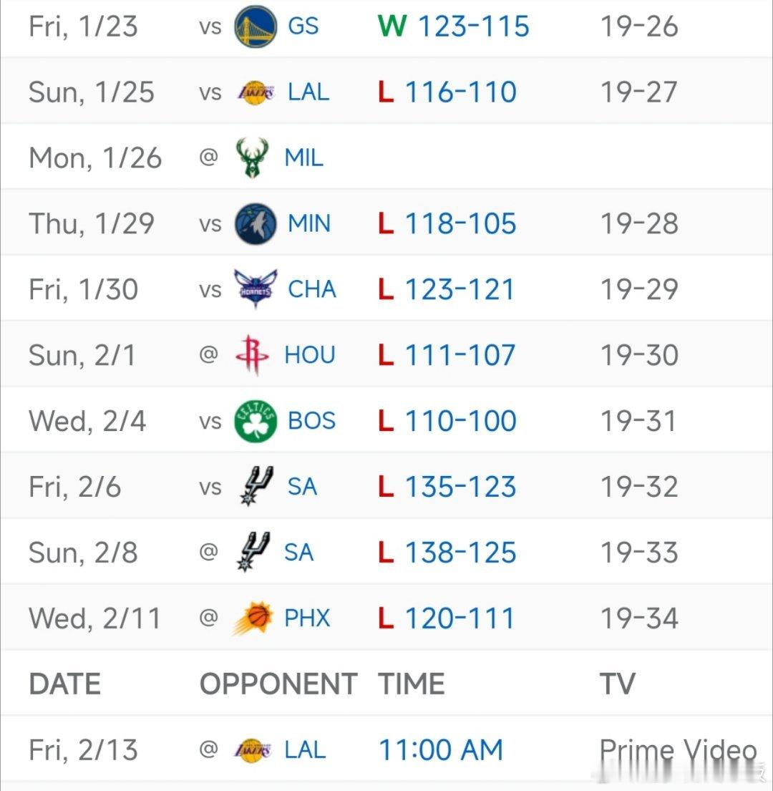Click the Milwaukee Bucks logo
The height and width of the screenshot is (791, 773).
[252, 158]
